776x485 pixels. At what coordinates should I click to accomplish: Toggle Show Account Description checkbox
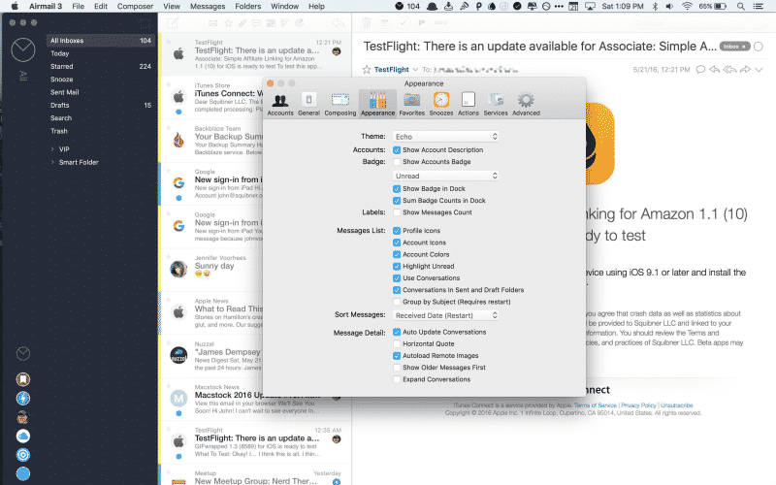[397, 150]
